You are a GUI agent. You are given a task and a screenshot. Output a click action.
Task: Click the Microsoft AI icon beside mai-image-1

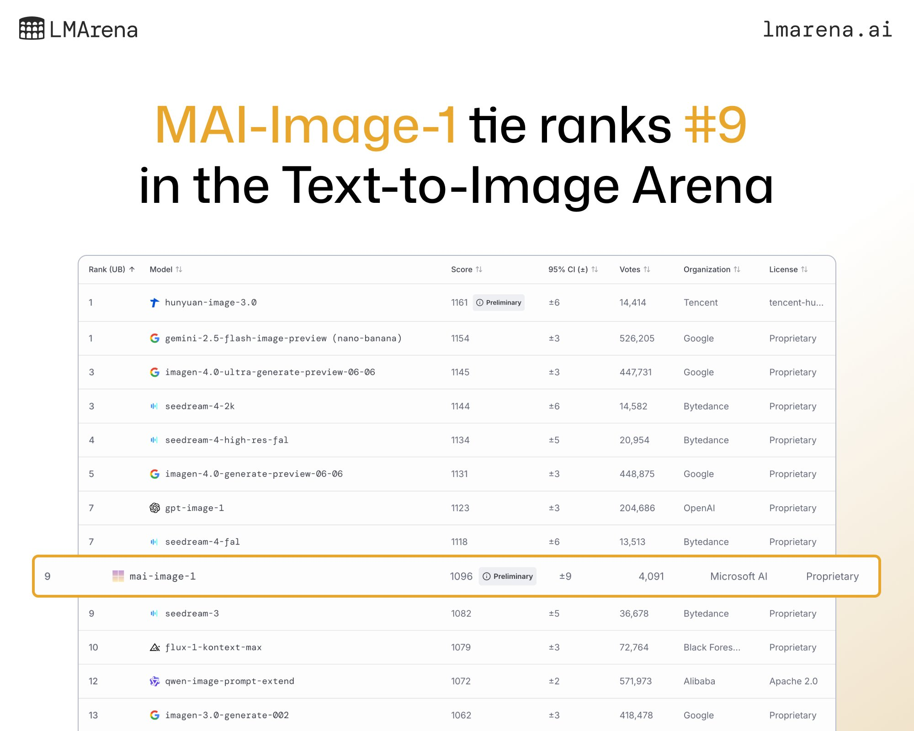tap(118, 576)
